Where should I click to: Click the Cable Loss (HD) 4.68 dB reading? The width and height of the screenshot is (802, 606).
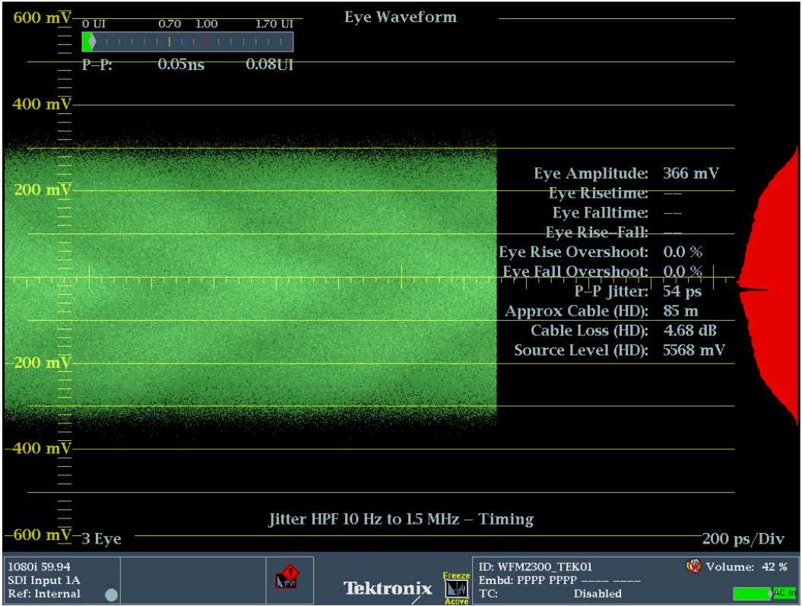point(623,331)
